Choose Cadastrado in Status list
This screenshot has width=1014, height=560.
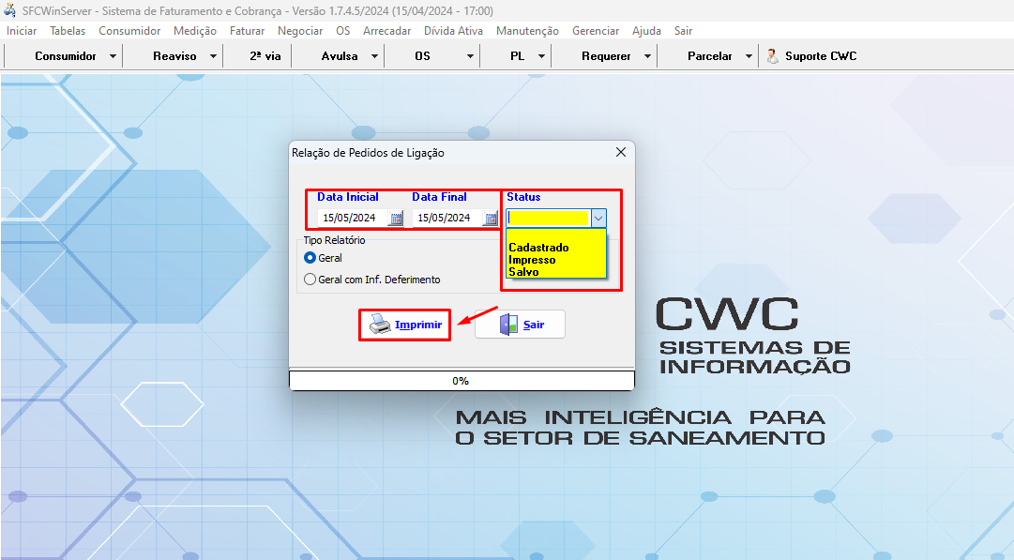tap(538, 248)
